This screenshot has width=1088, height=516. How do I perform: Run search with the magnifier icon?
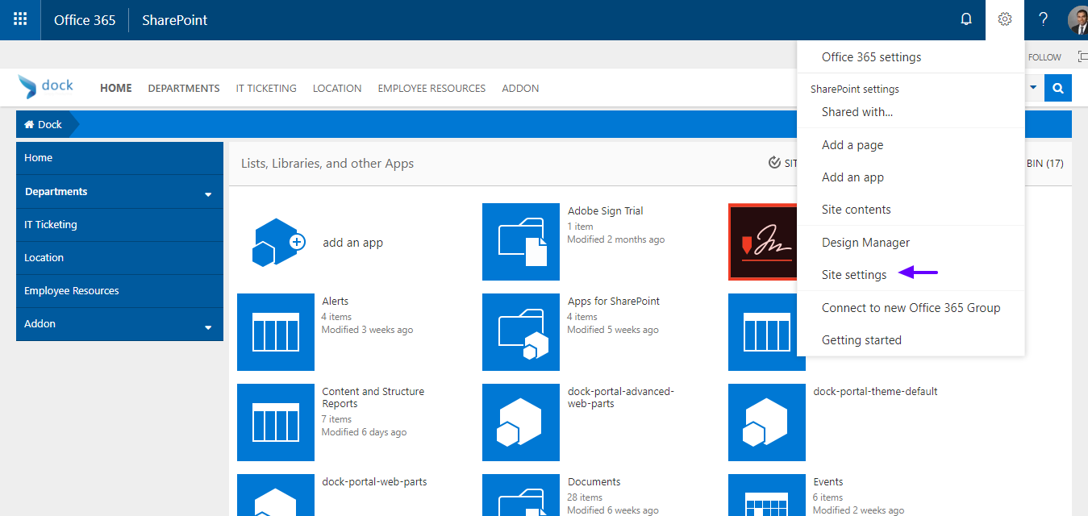tap(1057, 88)
